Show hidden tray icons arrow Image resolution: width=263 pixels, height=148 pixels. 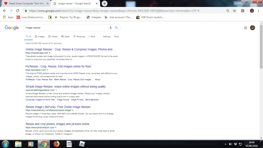[225, 144]
